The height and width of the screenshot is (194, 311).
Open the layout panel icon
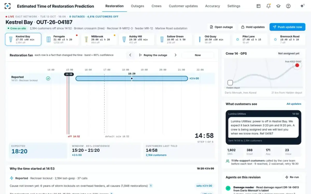(258, 6)
